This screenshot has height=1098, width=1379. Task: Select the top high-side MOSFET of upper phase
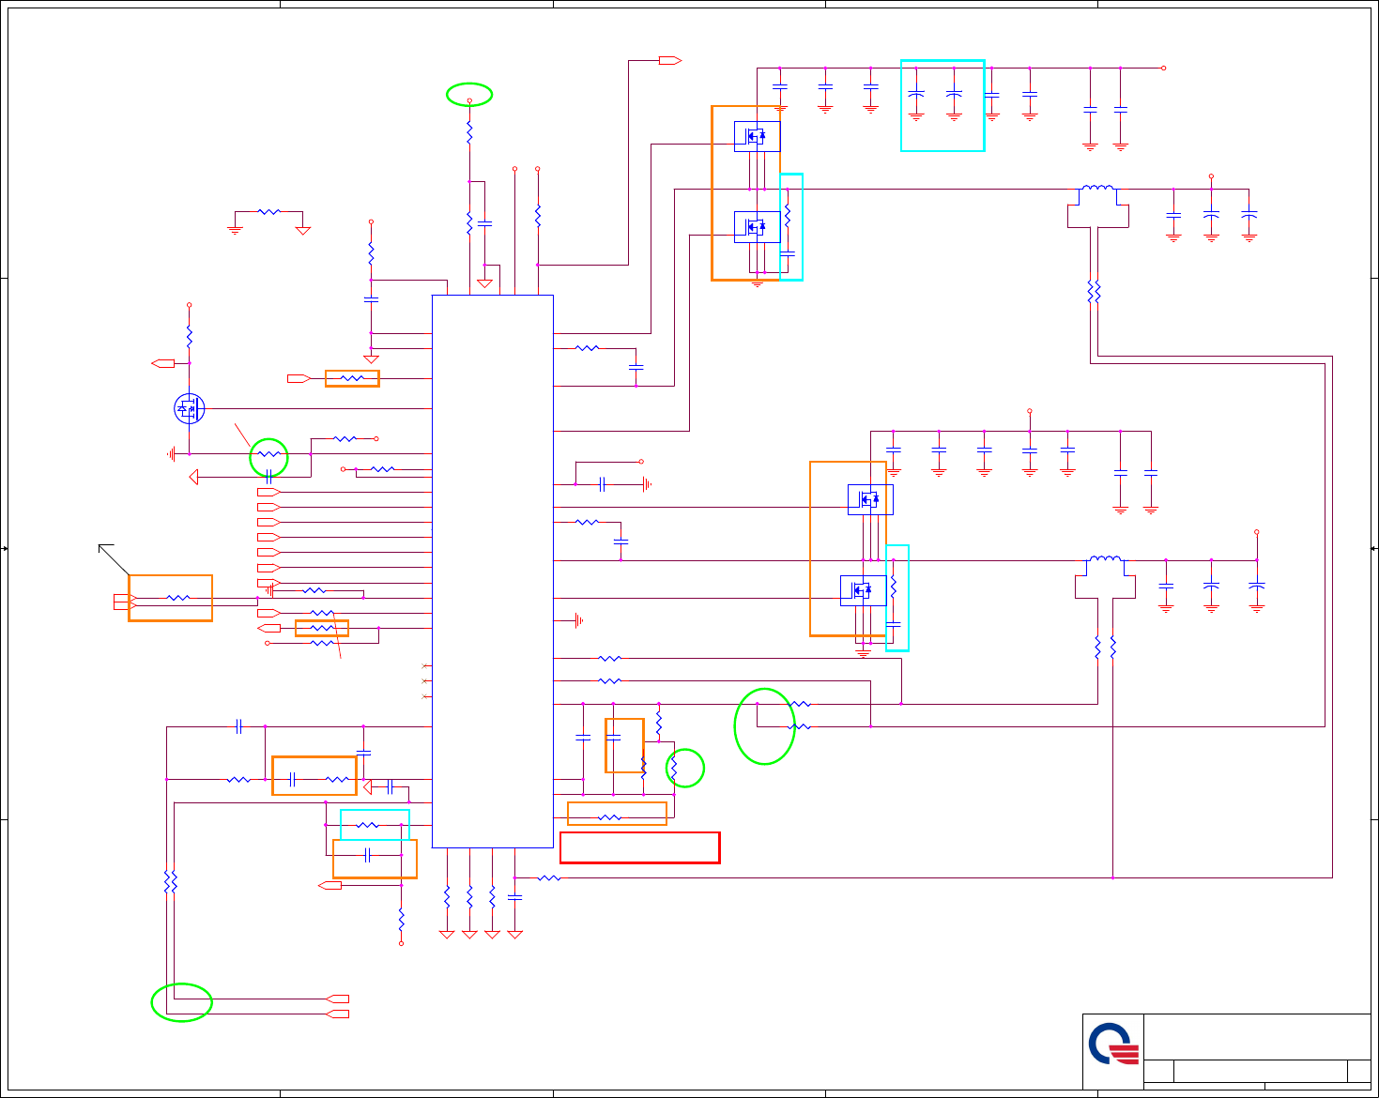pyautogui.click(x=757, y=136)
